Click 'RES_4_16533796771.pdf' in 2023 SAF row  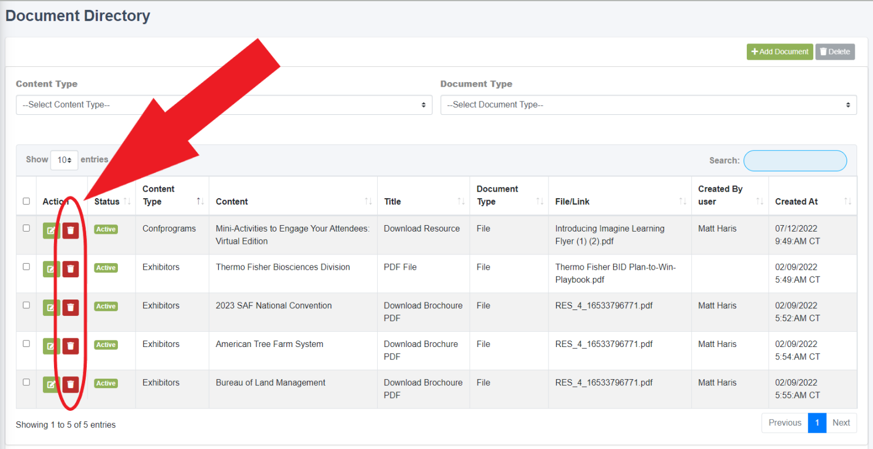(604, 305)
